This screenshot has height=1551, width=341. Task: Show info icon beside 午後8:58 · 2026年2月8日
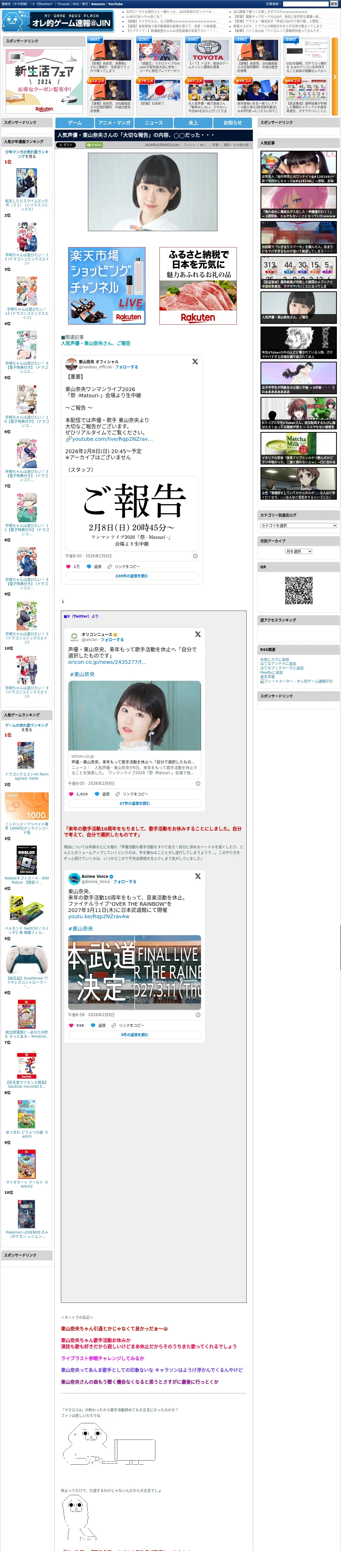click(x=198, y=1015)
